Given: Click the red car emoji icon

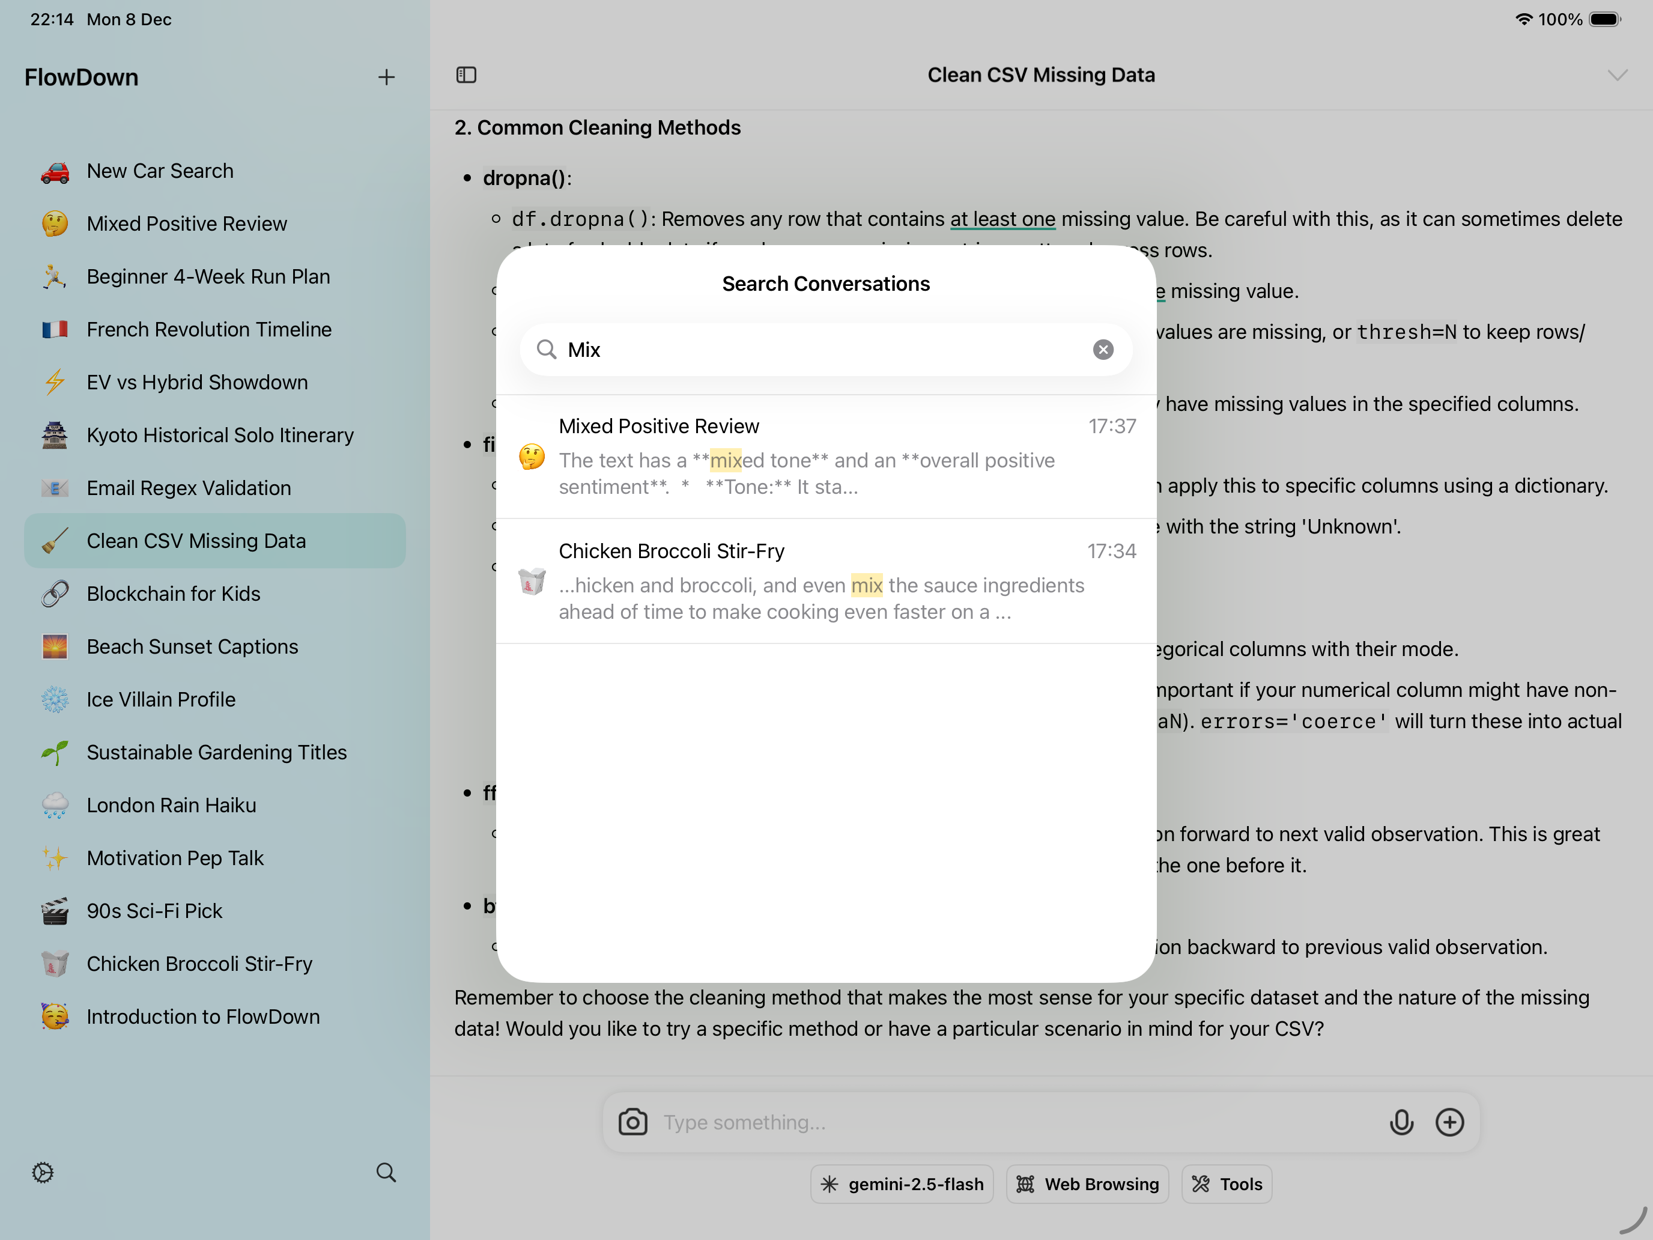Looking at the screenshot, I should click(x=55, y=171).
